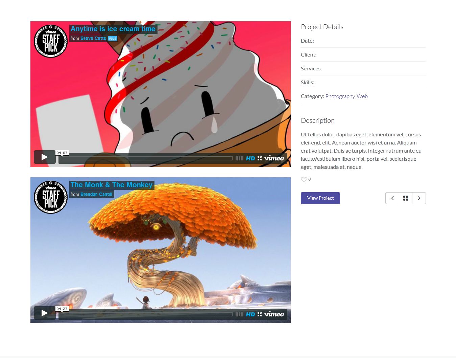The height and width of the screenshot is (358, 456).
Task: Click the 04:07 duration label
Action: (62, 153)
